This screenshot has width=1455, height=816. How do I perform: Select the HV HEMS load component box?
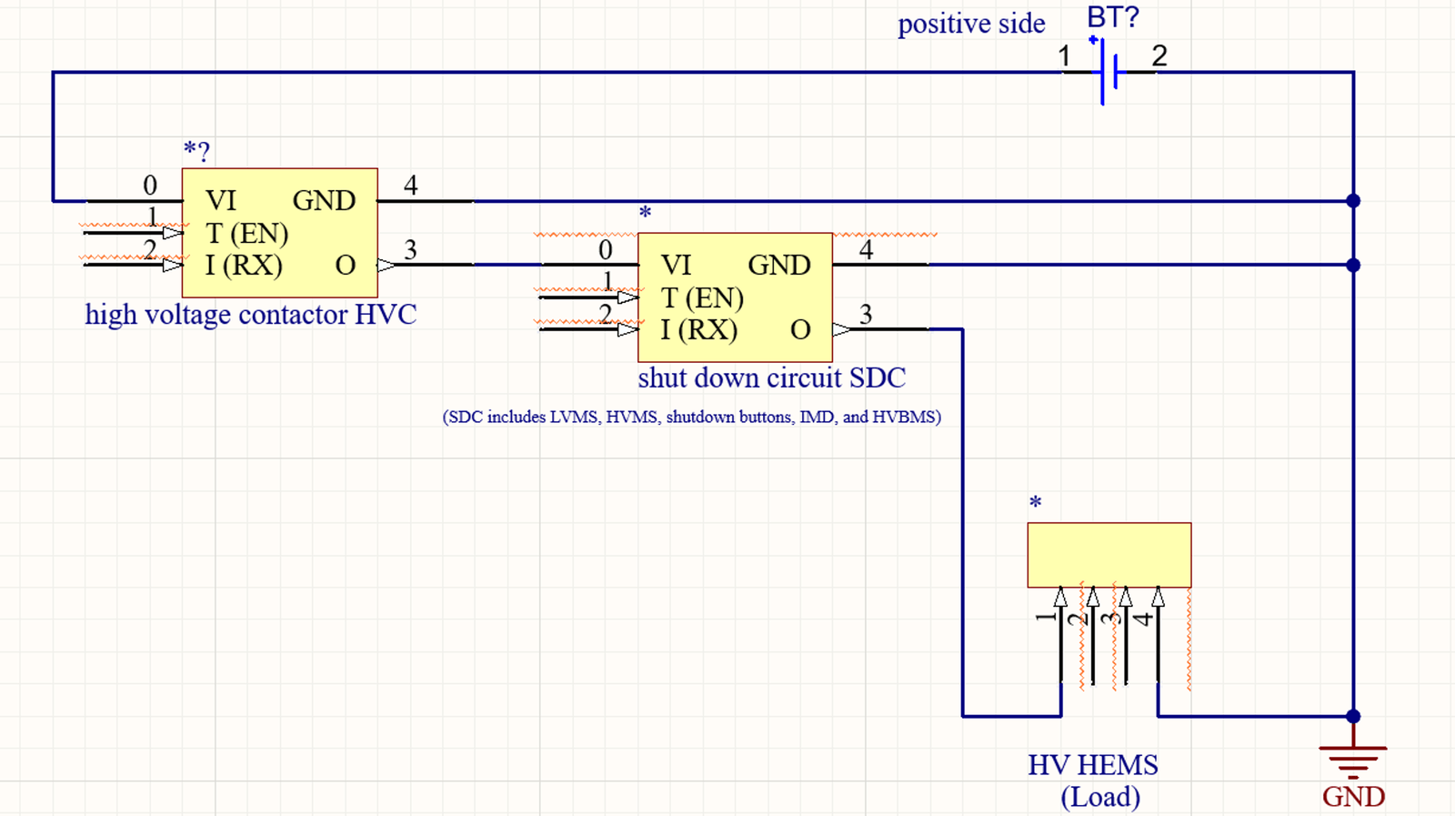1109,555
